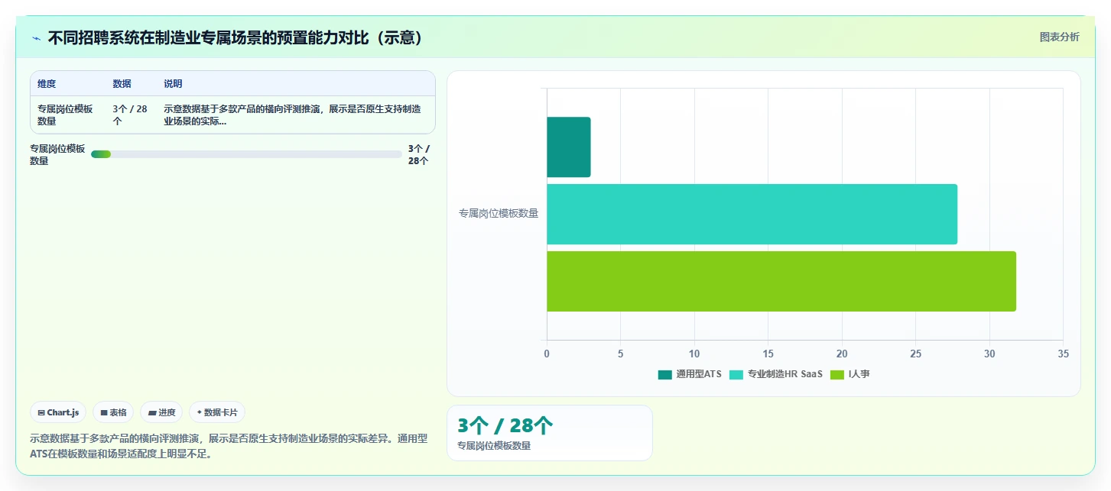This screenshot has height=491, width=1111.
Task: Click the 专属岗位模板数量 progress bar
Action: click(246, 154)
